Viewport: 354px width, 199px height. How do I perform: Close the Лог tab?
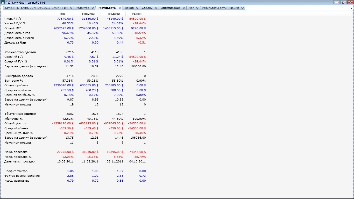(197, 8)
